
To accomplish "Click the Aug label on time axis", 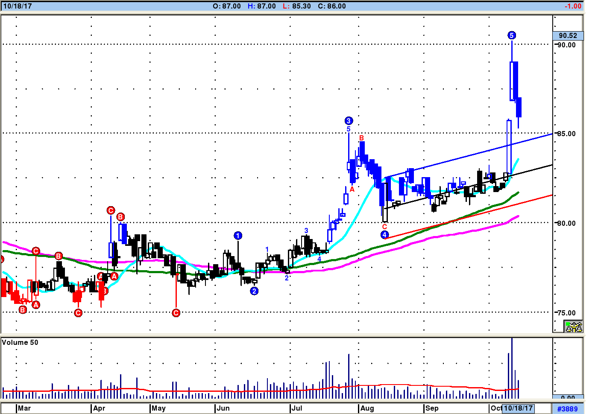I will [367, 408].
